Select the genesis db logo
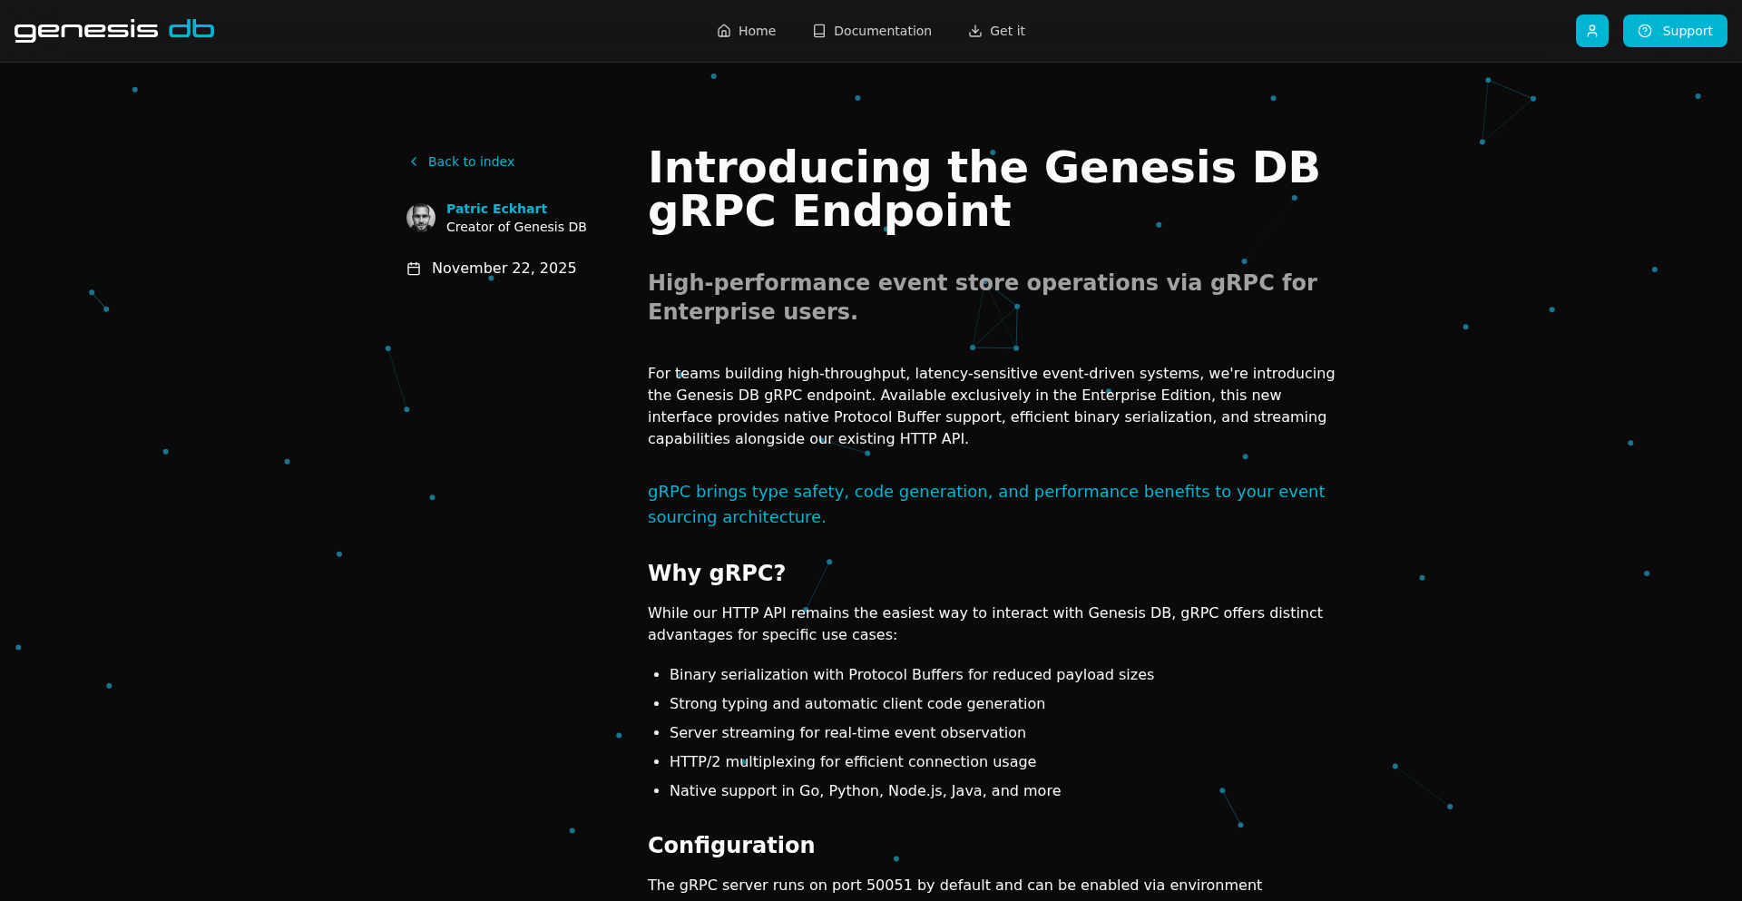This screenshot has width=1742, height=901. click(114, 28)
